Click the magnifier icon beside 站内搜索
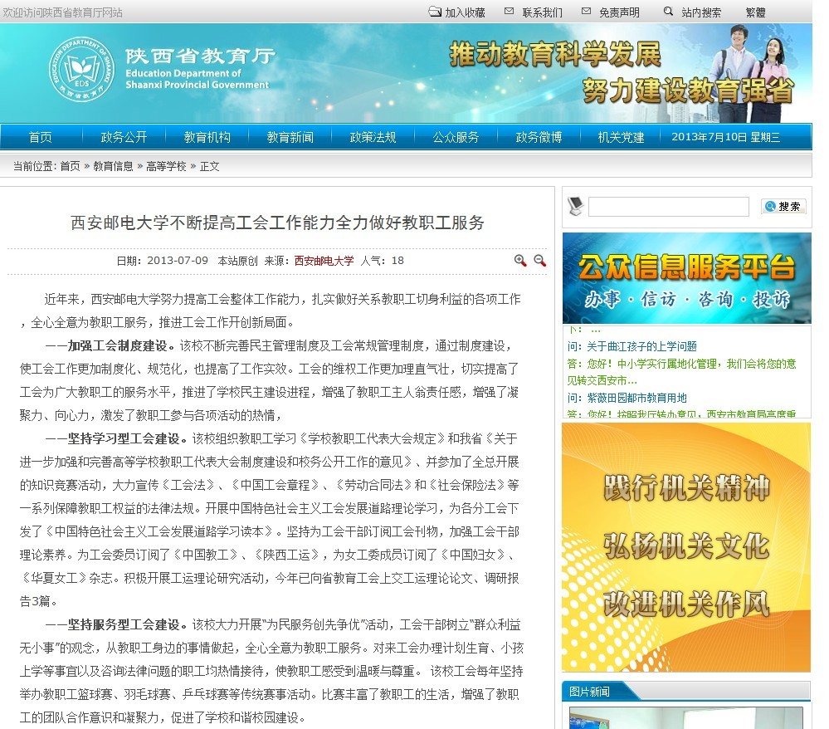Image resolution: width=829 pixels, height=729 pixels. tap(668, 12)
